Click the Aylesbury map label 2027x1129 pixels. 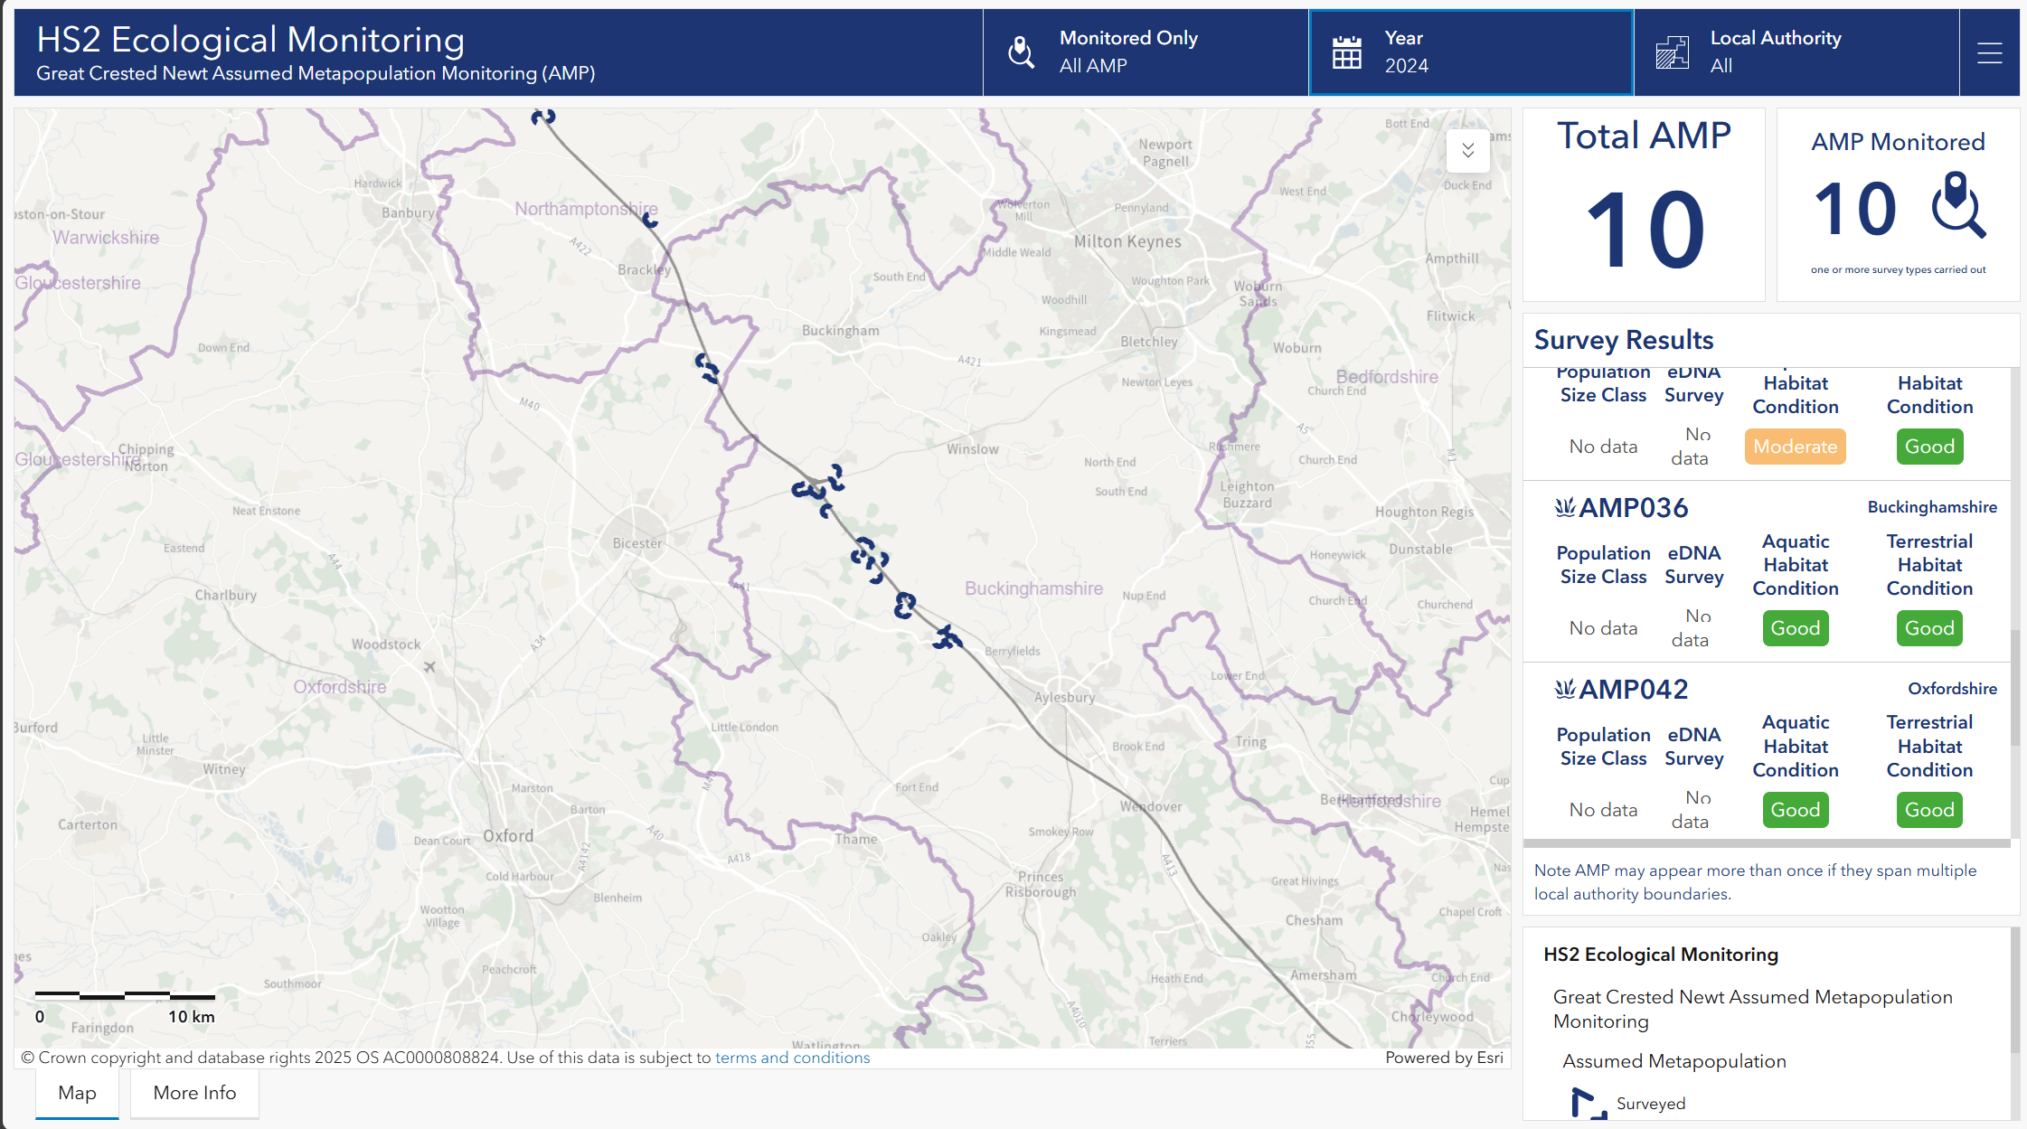1064,697
